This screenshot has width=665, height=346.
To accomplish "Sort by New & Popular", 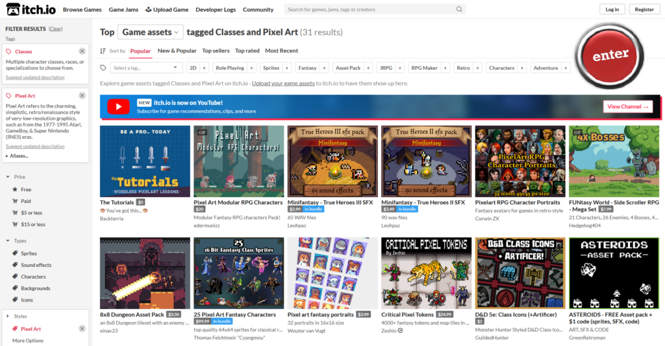I will (x=177, y=51).
